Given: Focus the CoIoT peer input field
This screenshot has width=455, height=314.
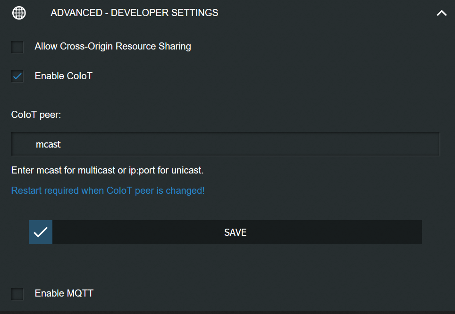Looking at the screenshot, I should [226, 144].
